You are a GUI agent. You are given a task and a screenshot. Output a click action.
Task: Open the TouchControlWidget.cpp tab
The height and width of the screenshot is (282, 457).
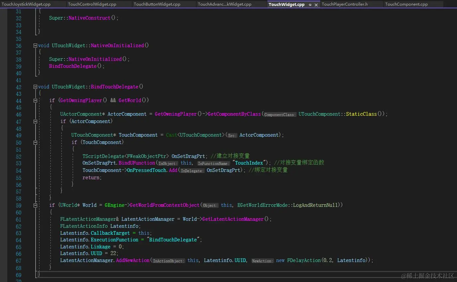pyautogui.click(x=92, y=4)
